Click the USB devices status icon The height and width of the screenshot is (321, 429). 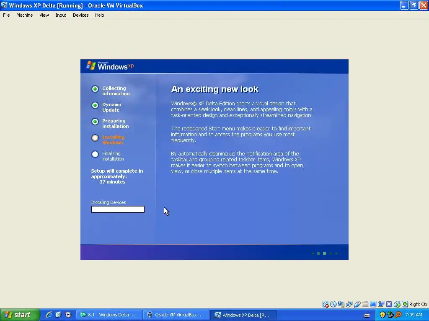(x=357, y=304)
